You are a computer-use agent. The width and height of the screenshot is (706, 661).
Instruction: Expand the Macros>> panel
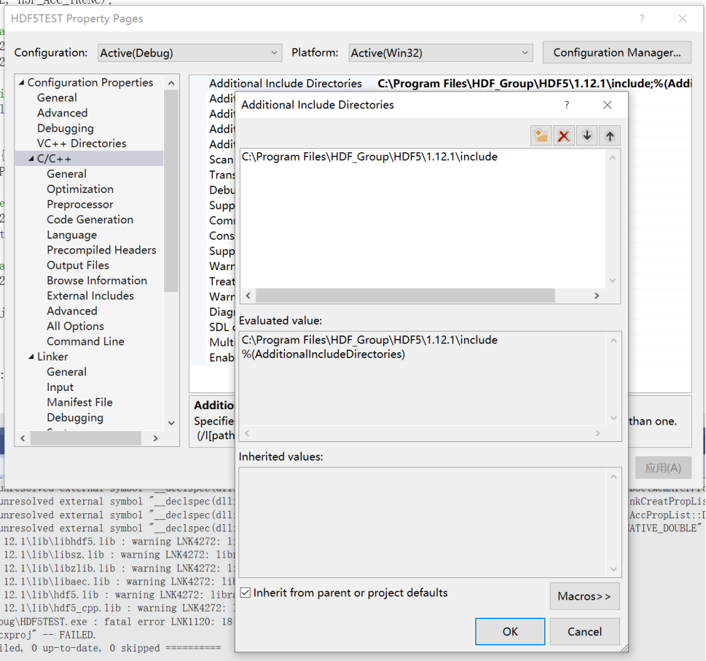(x=584, y=595)
